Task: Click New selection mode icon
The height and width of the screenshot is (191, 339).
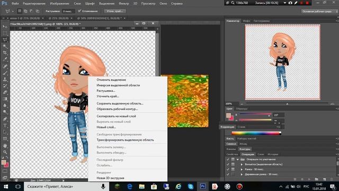Action: pos(20,11)
